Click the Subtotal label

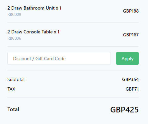[16, 79]
